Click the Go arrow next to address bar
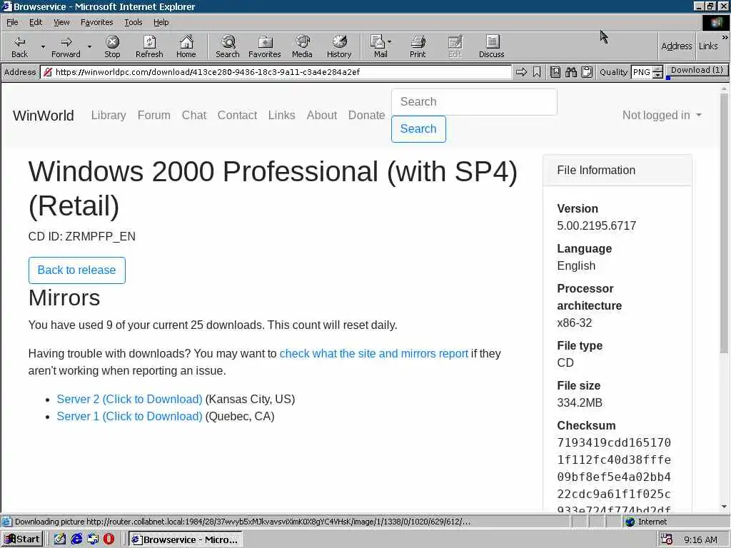Image resolution: width=731 pixels, height=548 pixels. click(x=522, y=72)
